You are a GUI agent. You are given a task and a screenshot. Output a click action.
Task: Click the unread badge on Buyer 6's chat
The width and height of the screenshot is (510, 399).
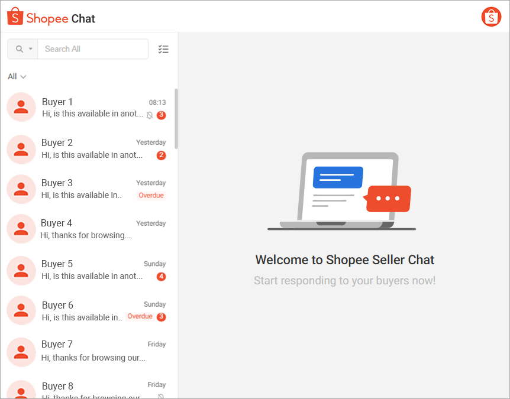tap(160, 316)
